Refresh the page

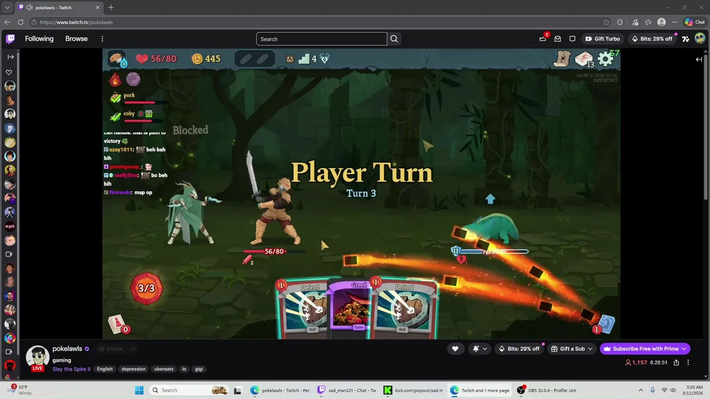(21, 22)
